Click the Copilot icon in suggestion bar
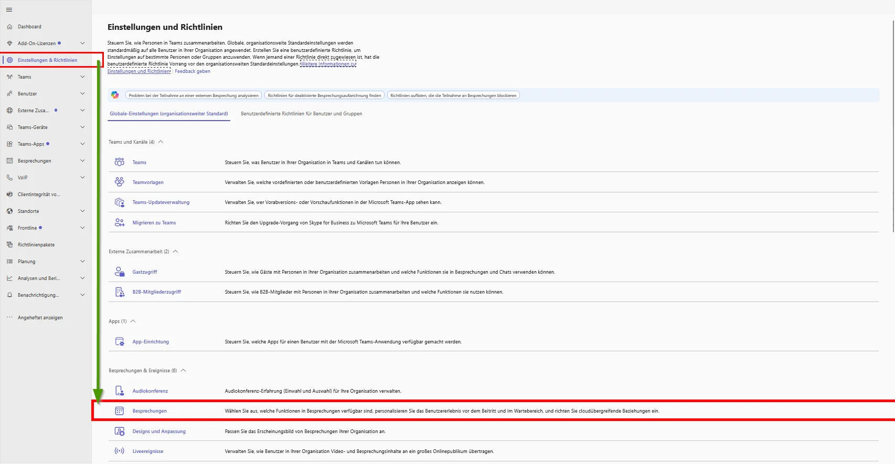 (115, 95)
